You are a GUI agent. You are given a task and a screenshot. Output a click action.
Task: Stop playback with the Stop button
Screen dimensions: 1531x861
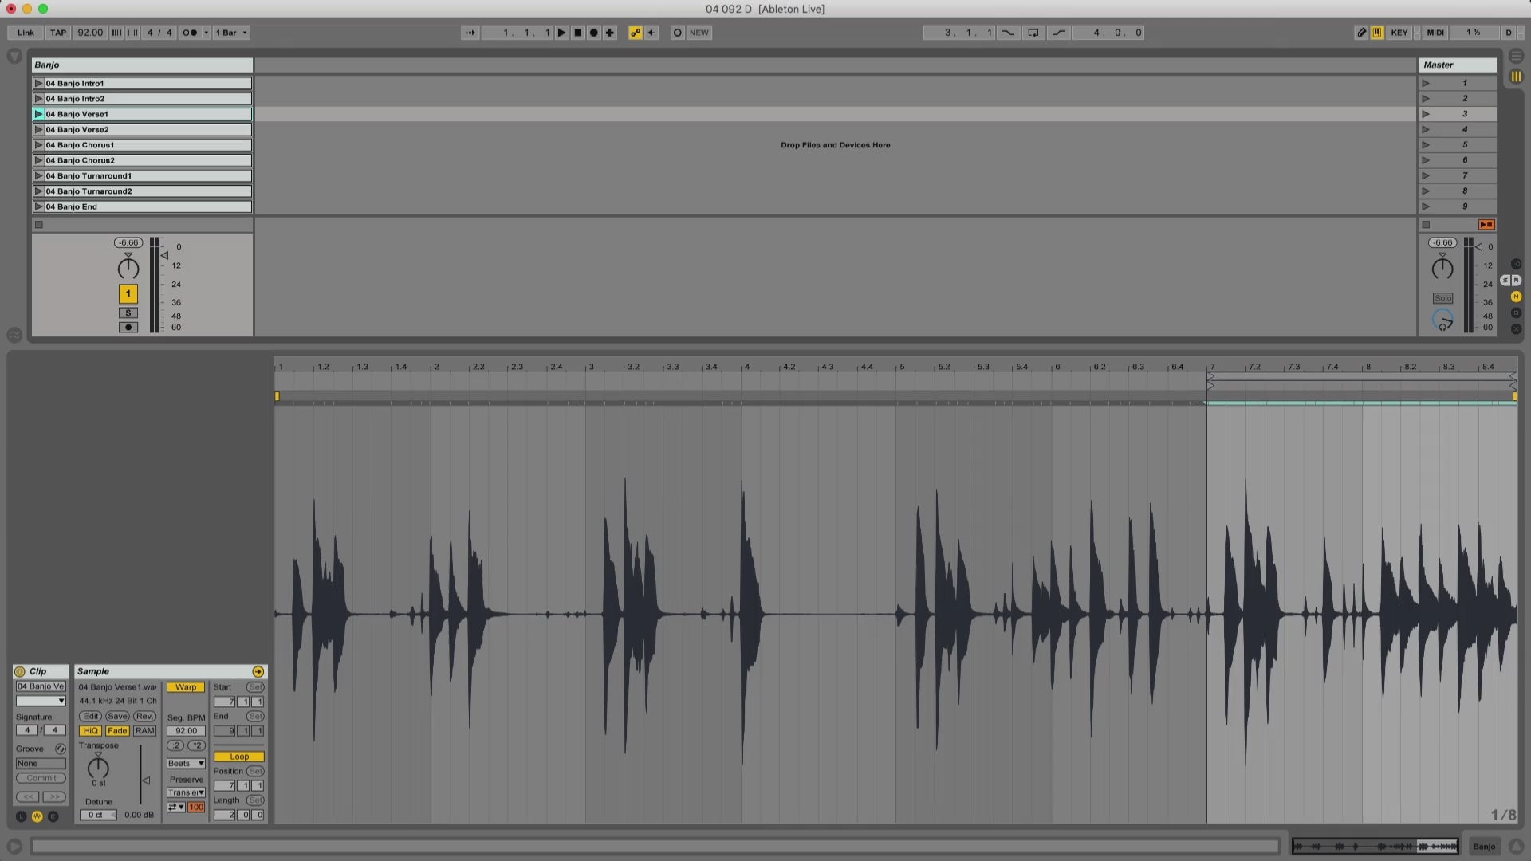point(578,33)
